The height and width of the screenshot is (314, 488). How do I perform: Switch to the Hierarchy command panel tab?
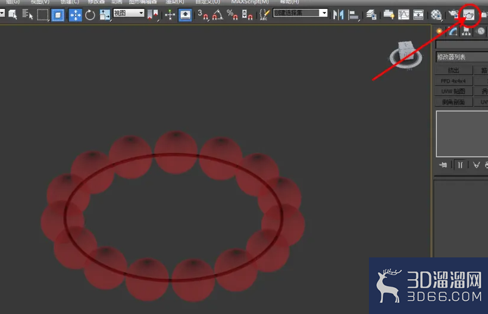click(x=466, y=31)
